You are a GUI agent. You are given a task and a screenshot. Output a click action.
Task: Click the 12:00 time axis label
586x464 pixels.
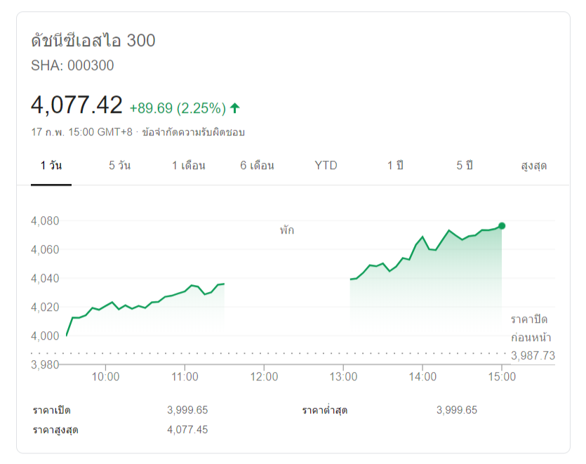pyautogui.click(x=263, y=376)
